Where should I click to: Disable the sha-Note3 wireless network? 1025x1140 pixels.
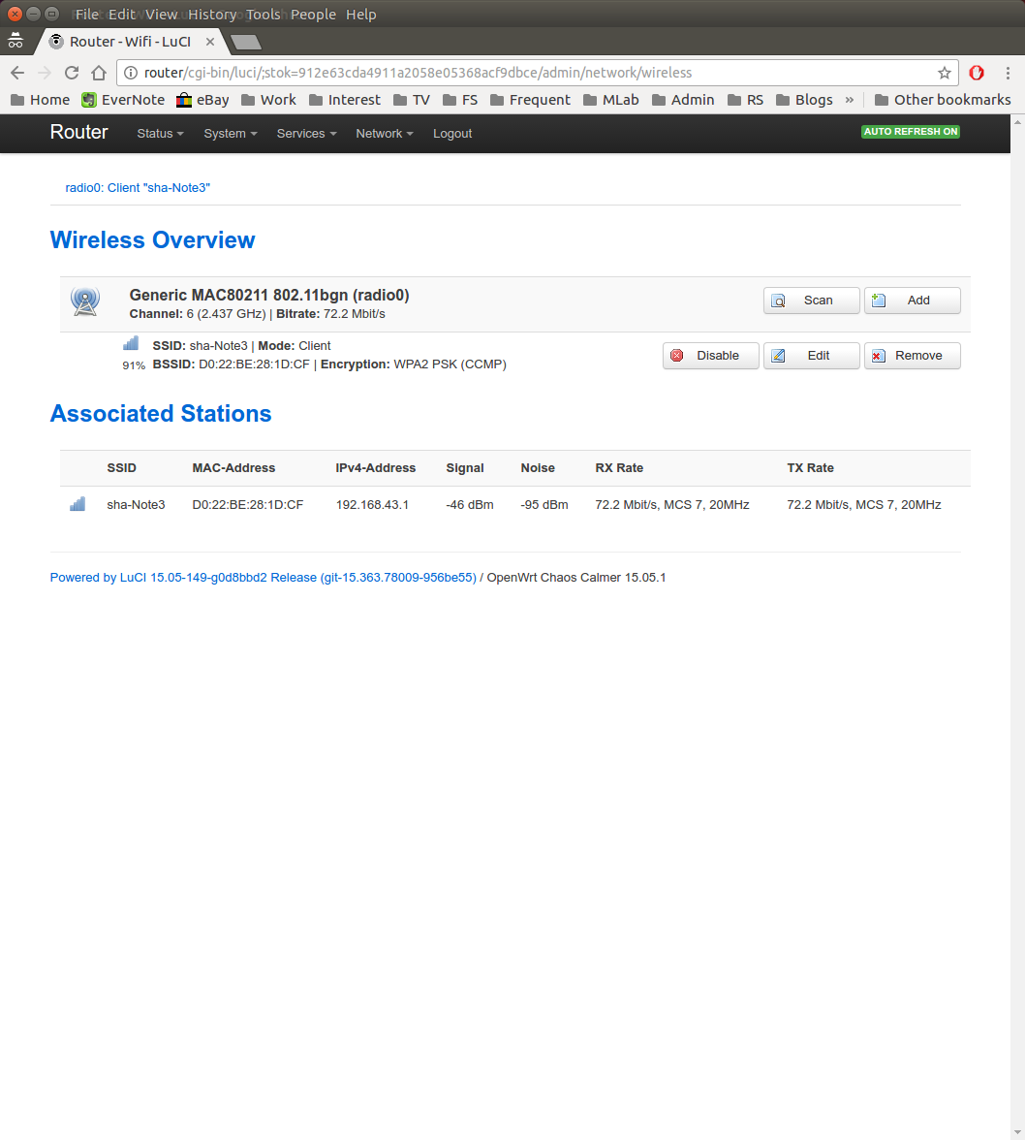point(710,356)
